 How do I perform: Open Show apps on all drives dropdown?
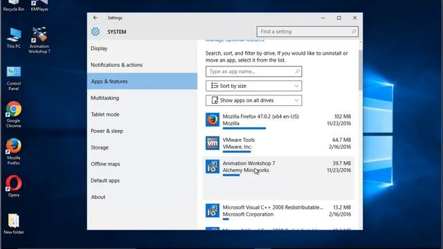[x=254, y=100]
